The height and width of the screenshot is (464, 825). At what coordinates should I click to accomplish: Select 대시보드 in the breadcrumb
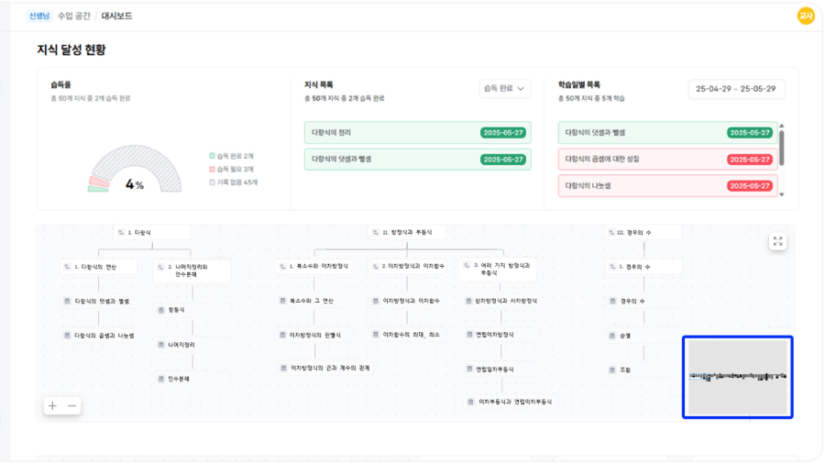(x=116, y=16)
